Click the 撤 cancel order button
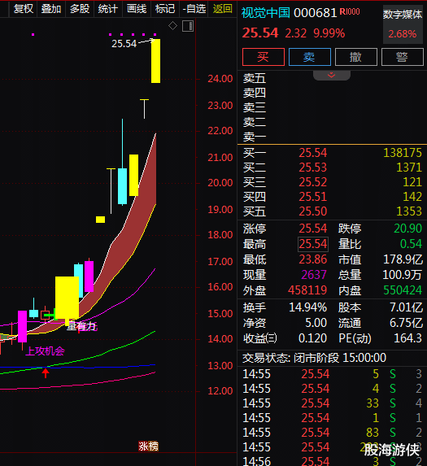Screen dimensions: 427x466 point(356,57)
